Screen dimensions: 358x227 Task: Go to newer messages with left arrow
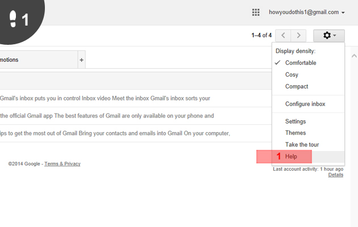(x=283, y=36)
